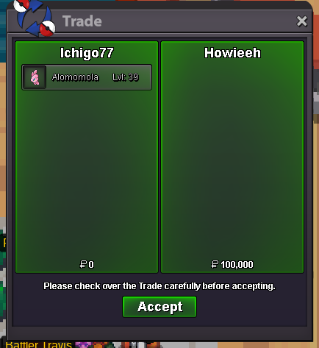Screen dimensions: 319x348
Task: Select the Alomomola trade entry row
Action: pyautogui.click(x=87, y=77)
